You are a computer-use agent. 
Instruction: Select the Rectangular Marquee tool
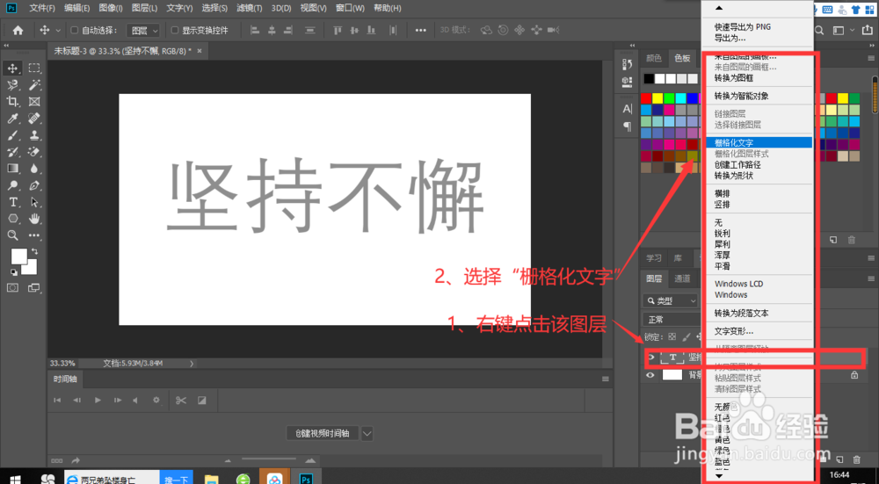[x=34, y=69]
